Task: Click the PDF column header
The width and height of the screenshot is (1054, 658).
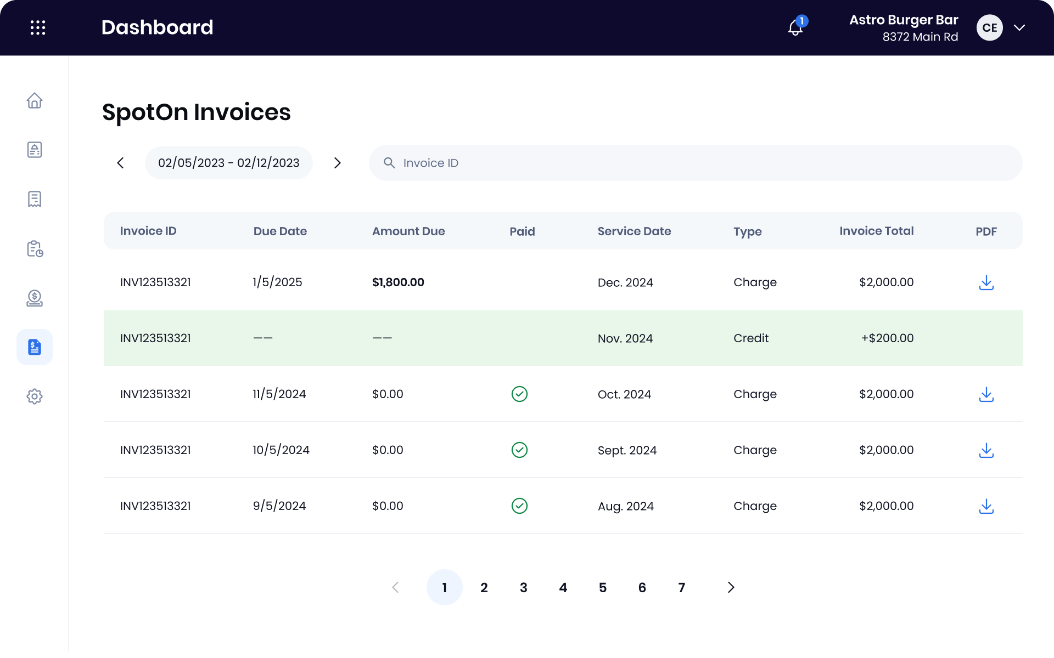Action: coord(986,231)
